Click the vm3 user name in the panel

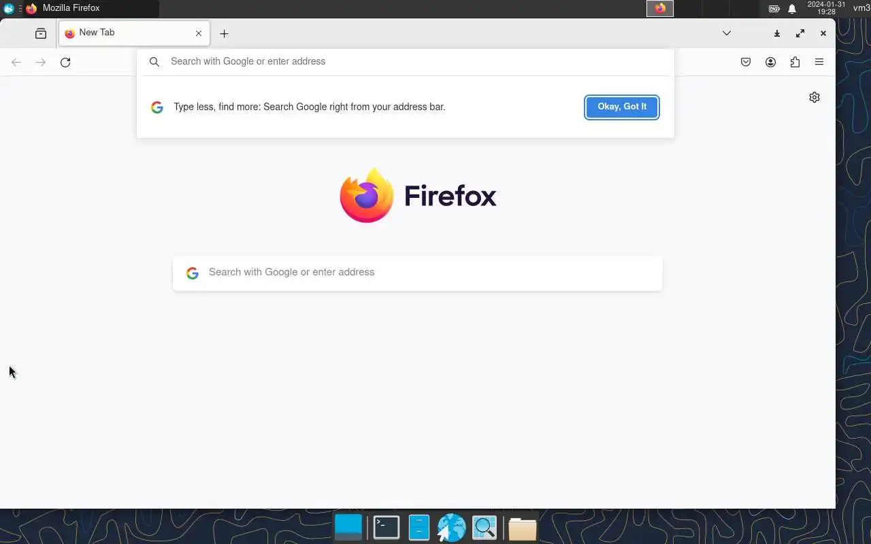[861, 8]
